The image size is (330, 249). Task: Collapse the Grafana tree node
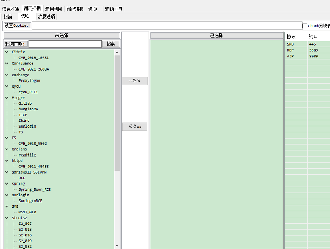point(7,149)
